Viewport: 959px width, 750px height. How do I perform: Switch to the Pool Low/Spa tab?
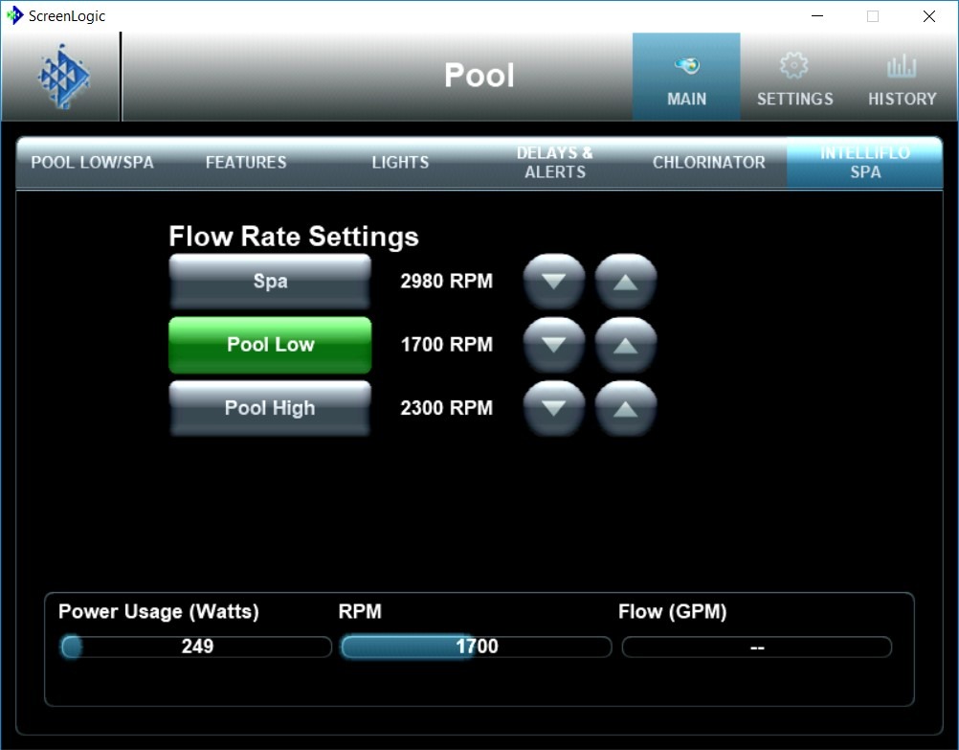point(92,162)
